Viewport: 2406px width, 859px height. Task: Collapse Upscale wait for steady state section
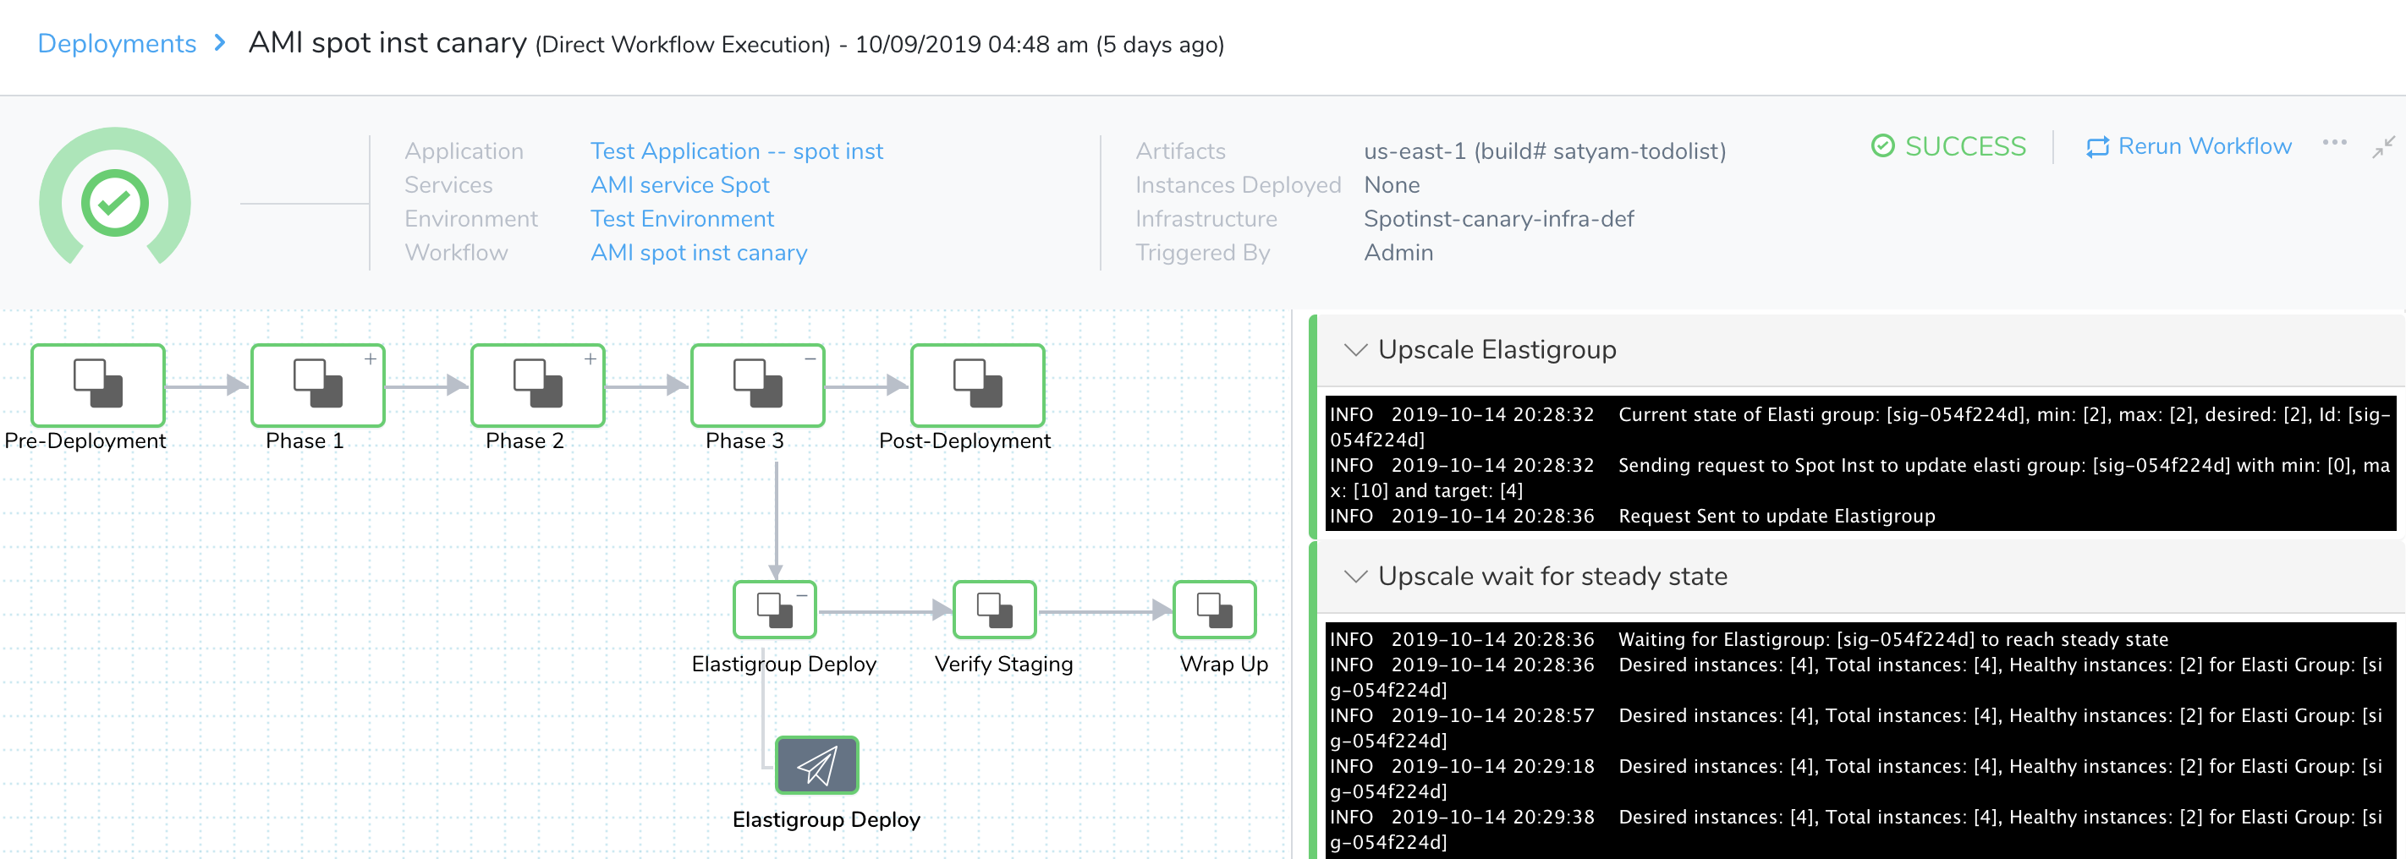1355,577
